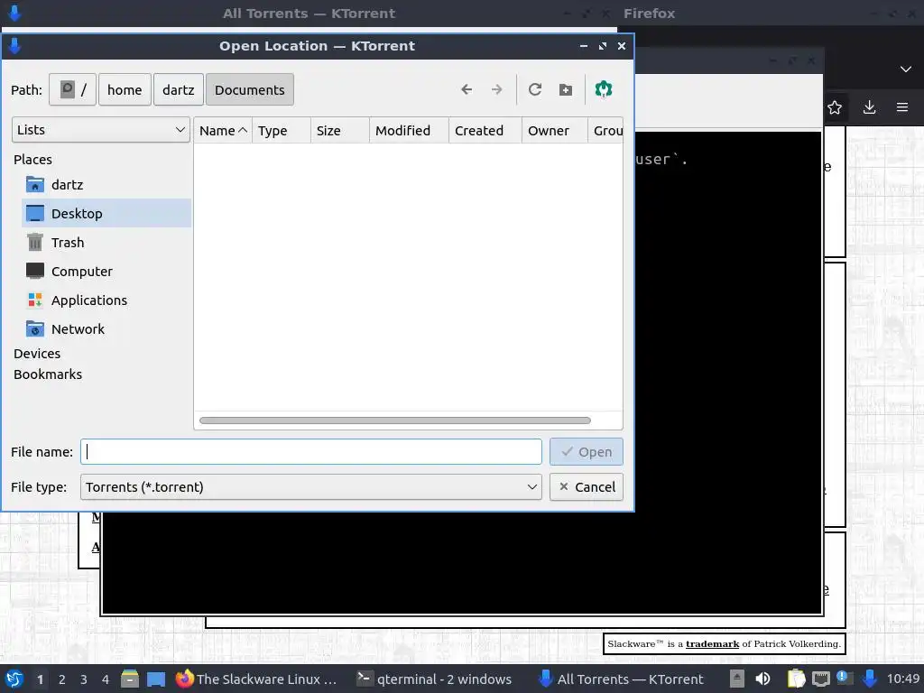Cancel the Open Location dialog
924x693 pixels.
point(587,486)
